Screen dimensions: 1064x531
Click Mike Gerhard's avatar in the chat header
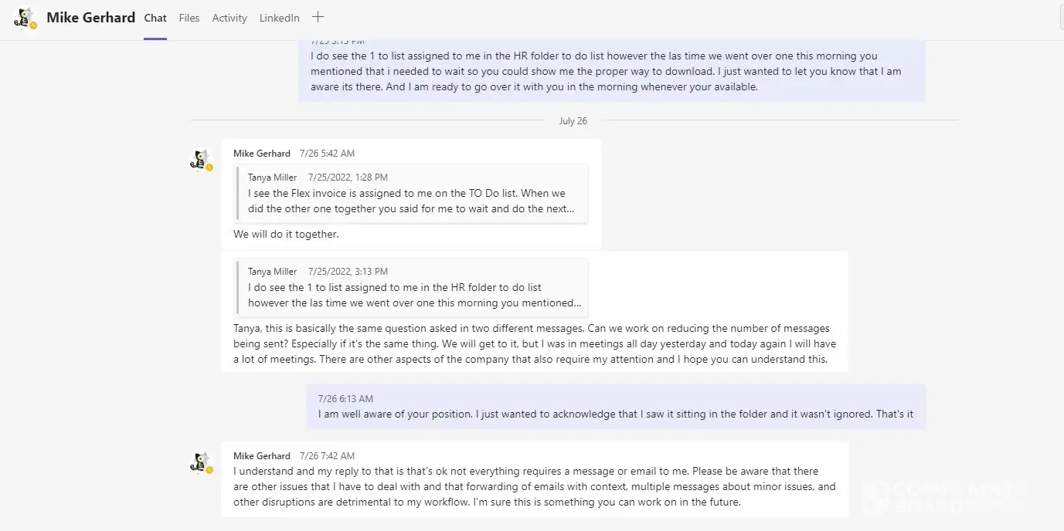pyautogui.click(x=25, y=18)
